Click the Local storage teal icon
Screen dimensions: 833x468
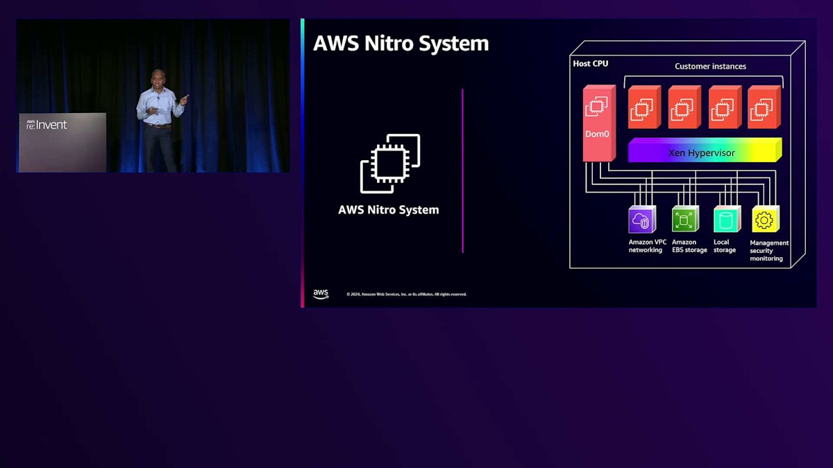click(727, 220)
